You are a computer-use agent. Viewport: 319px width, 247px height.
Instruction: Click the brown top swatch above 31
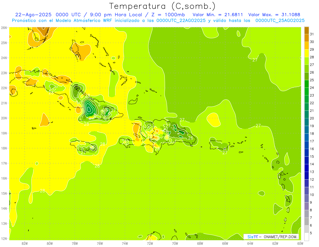pyautogui.click(x=307, y=31)
